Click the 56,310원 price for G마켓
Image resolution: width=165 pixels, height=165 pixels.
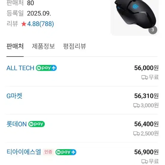(x=146, y=96)
